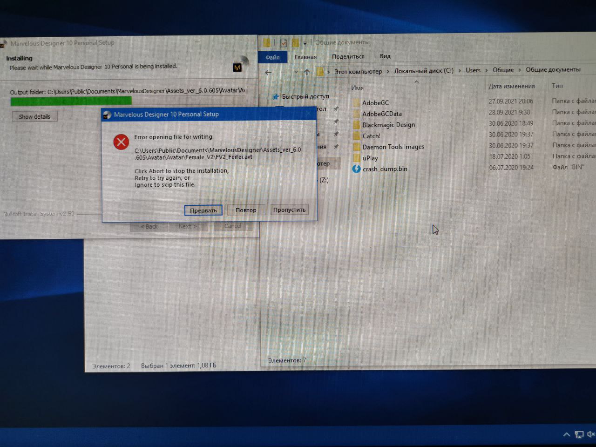Open the Поделиться ribbon tab

348,56
